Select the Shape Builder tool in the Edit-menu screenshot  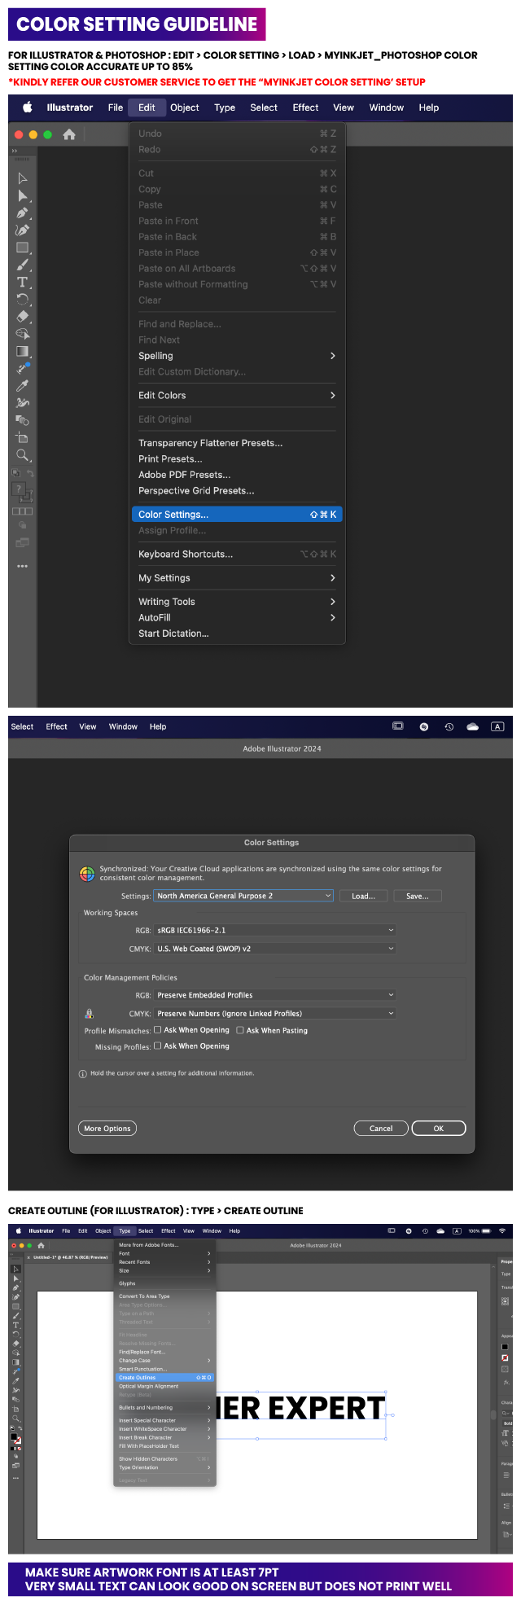[23, 334]
